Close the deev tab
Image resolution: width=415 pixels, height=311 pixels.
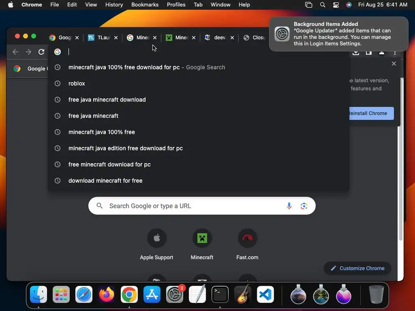pos(232,38)
